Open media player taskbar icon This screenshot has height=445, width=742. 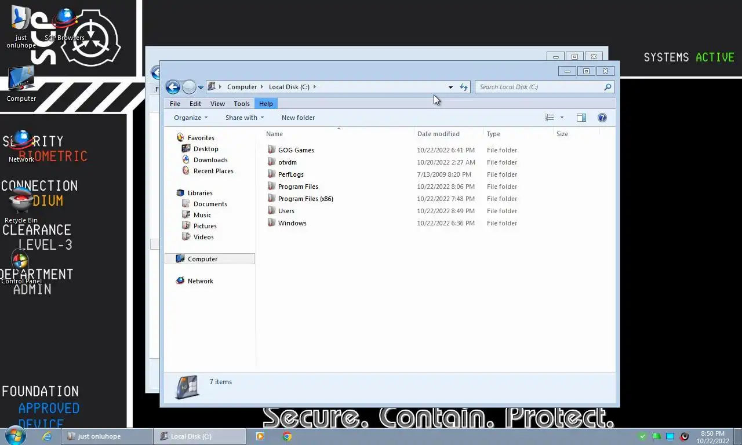pyautogui.click(x=260, y=436)
